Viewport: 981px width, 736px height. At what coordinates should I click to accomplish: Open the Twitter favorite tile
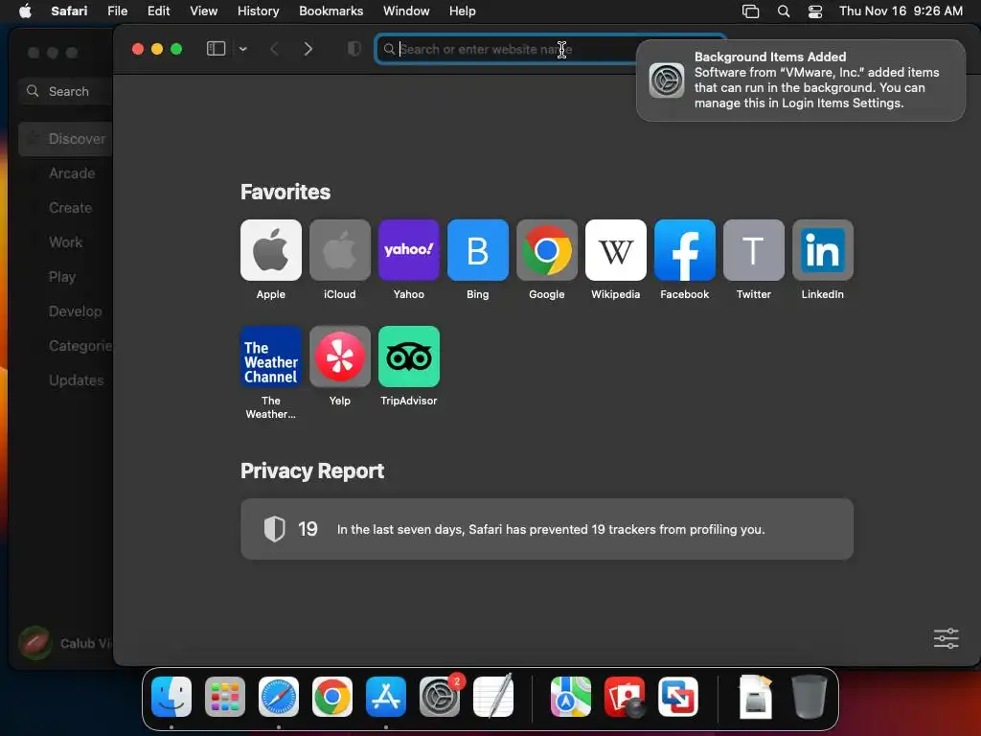(753, 250)
